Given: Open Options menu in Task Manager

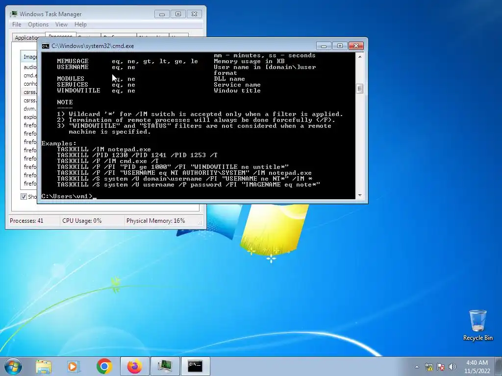Looking at the screenshot, I should [x=38, y=24].
